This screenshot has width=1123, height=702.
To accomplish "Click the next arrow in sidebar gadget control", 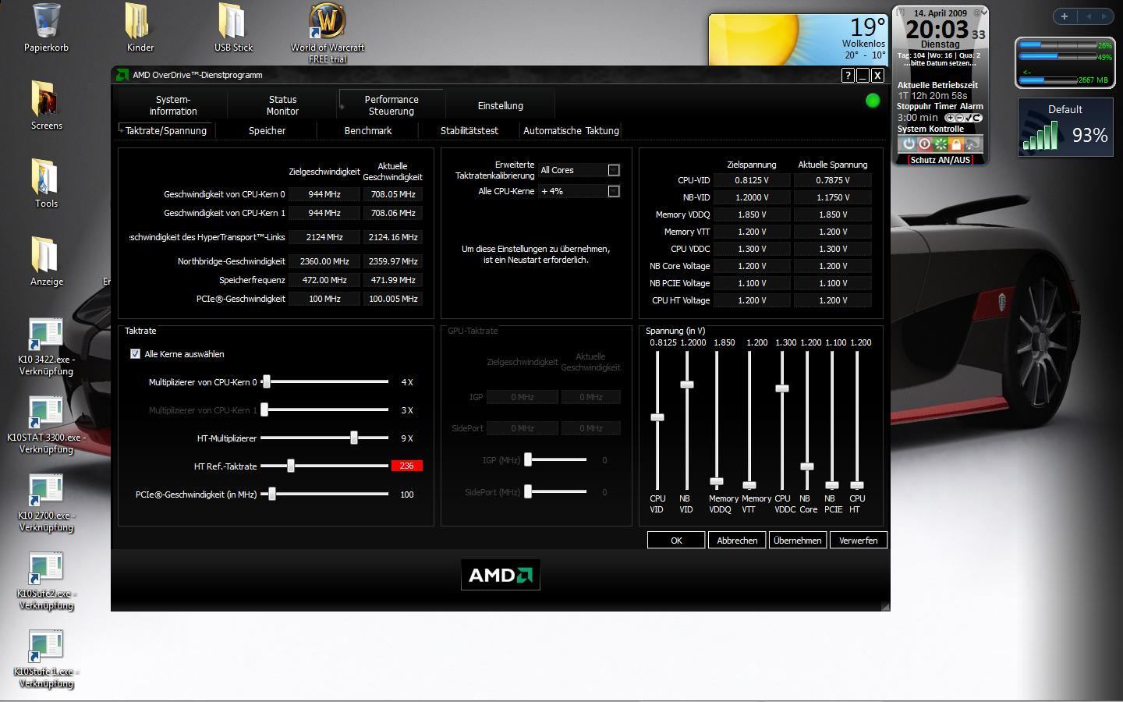I will [x=1104, y=16].
